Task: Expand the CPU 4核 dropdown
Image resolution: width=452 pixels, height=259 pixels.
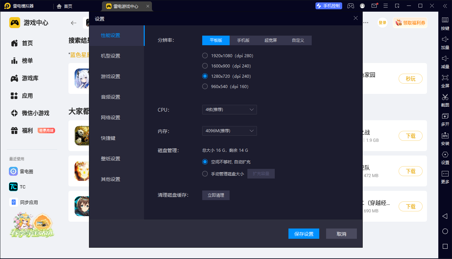Action: [229, 110]
